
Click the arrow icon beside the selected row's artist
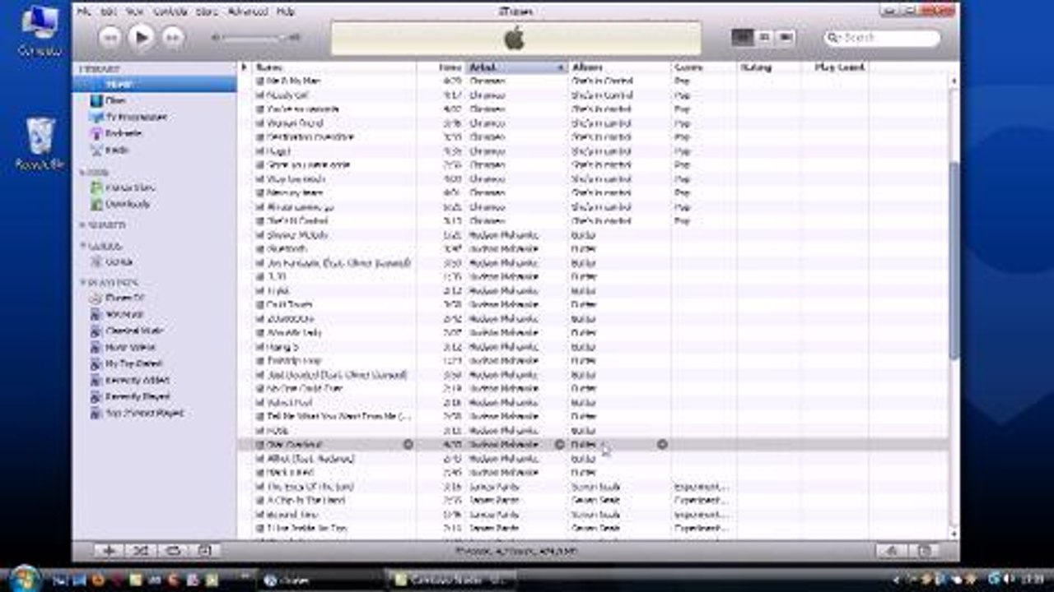click(560, 444)
